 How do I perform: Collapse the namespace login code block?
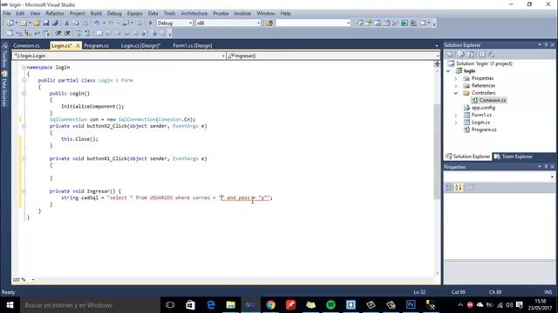pos(24,67)
